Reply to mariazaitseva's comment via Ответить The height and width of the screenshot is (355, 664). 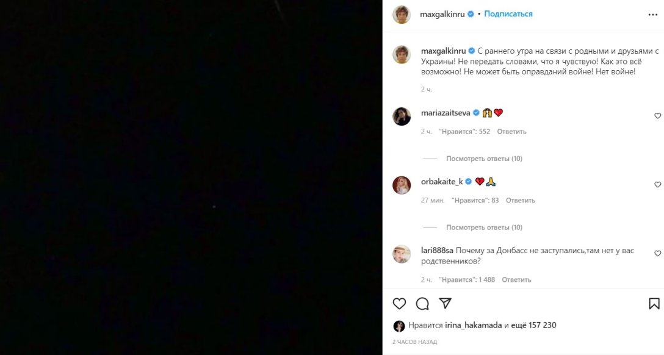click(x=511, y=132)
